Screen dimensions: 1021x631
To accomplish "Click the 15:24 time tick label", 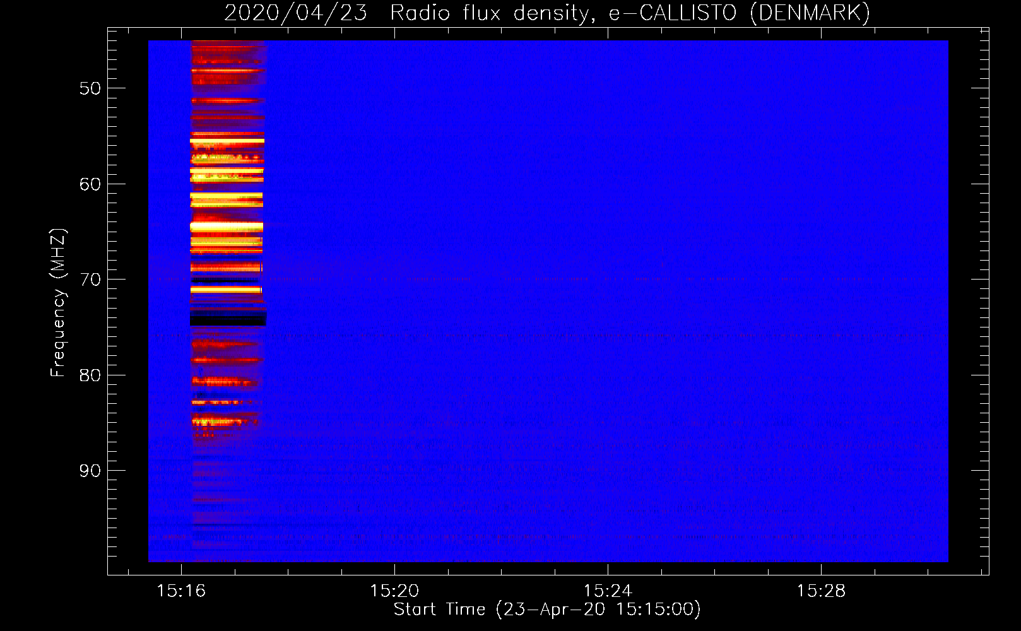I will point(608,591).
